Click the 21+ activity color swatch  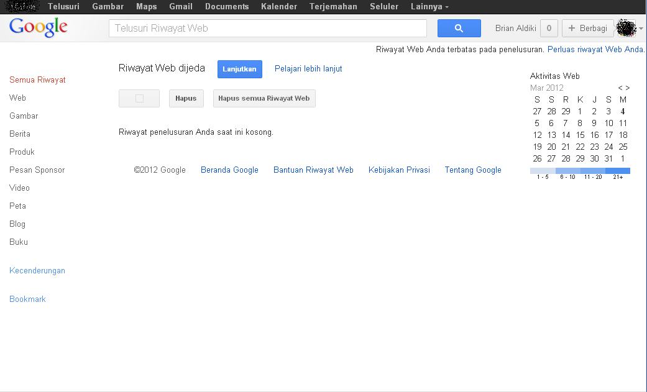coord(618,171)
